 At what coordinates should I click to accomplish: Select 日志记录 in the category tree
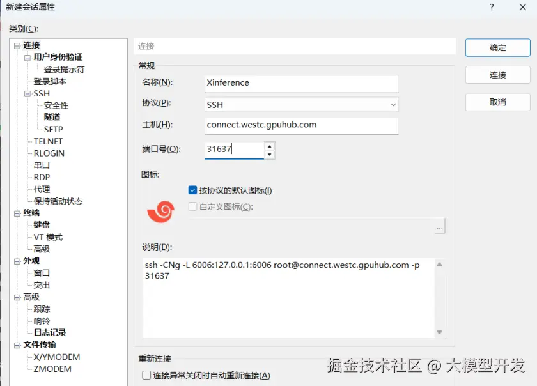coord(50,332)
